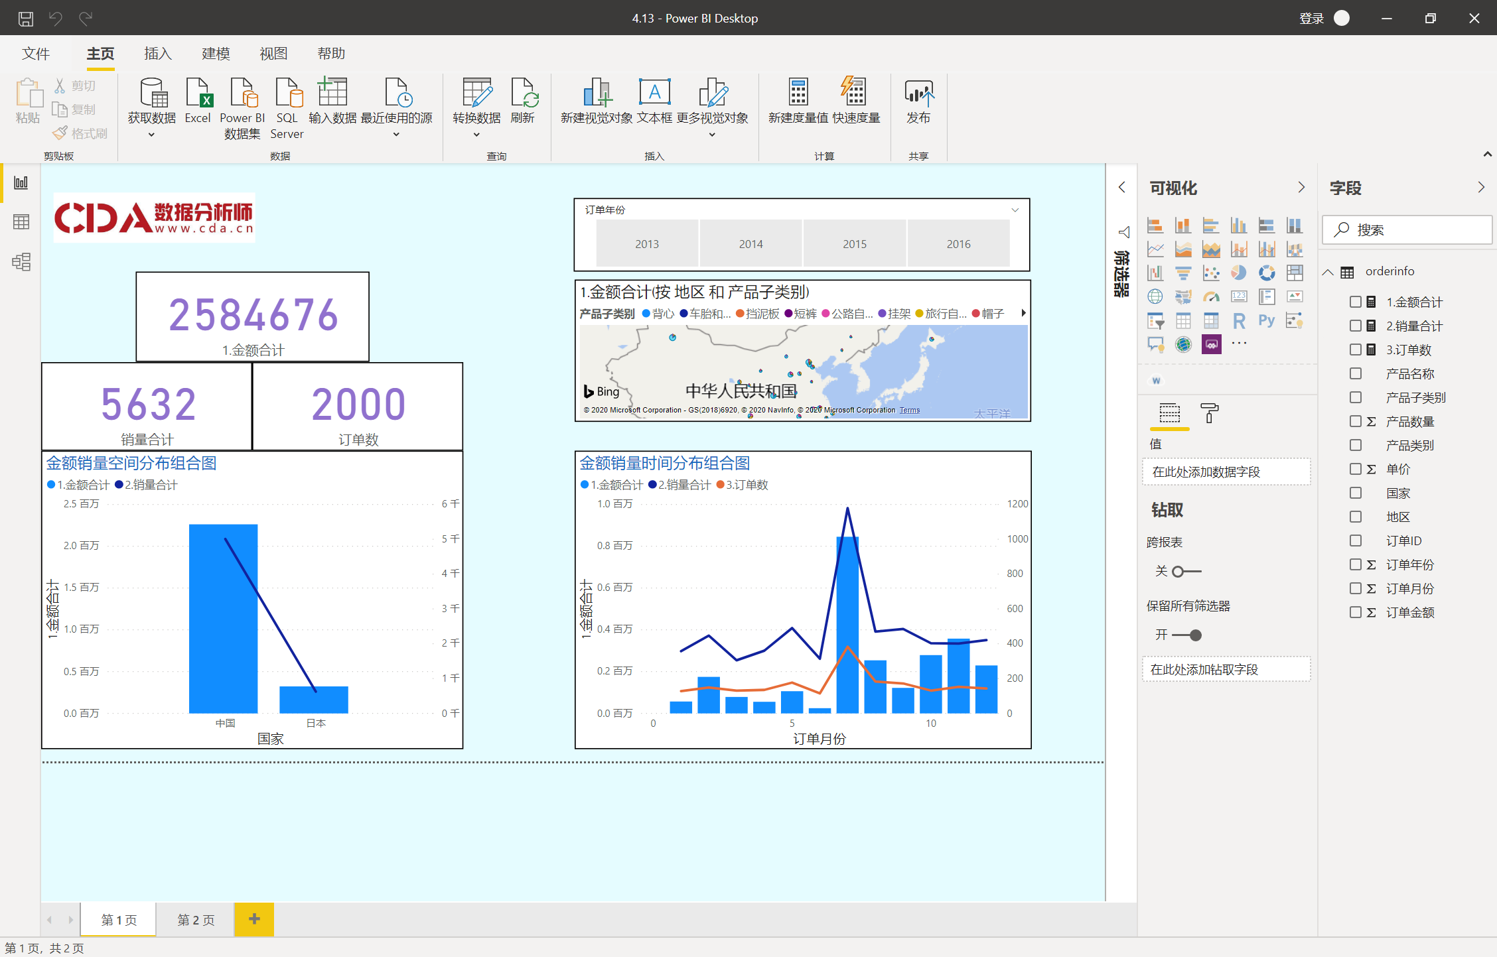Image resolution: width=1497 pixels, height=957 pixels.
Task: Open the Format paint roller pane
Action: pos(1209,414)
